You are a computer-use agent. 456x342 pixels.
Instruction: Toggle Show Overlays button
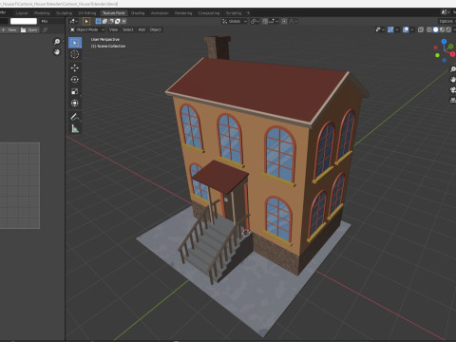(406, 29)
